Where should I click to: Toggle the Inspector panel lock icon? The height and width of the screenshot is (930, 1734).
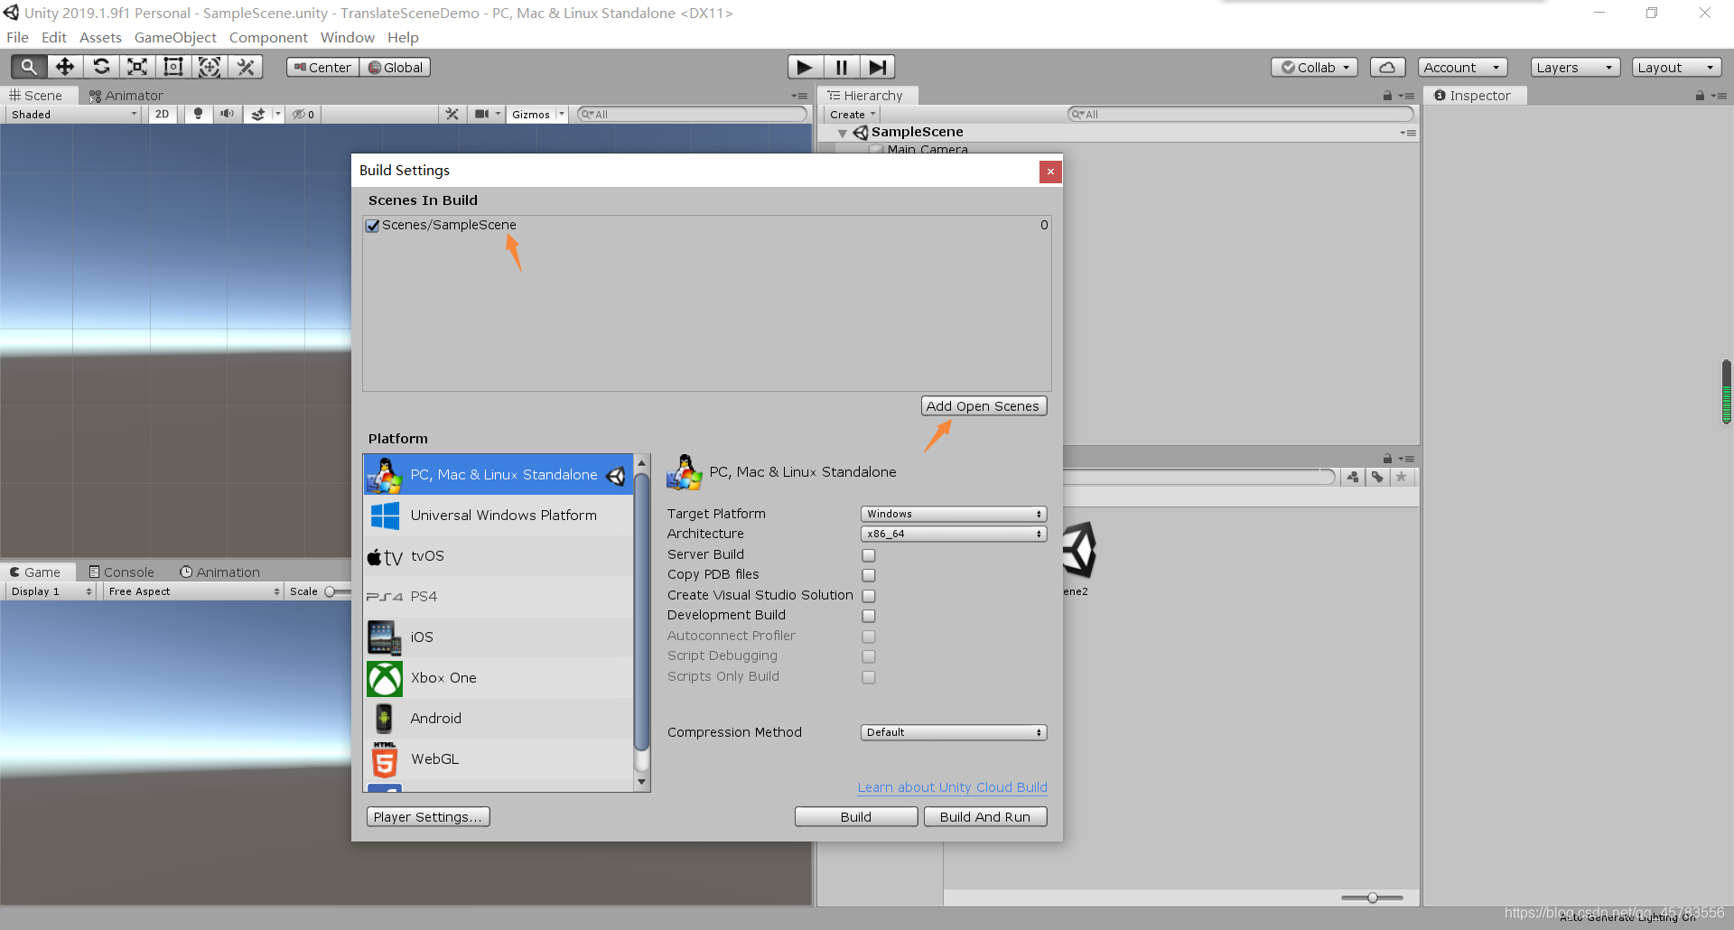tap(1700, 96)
